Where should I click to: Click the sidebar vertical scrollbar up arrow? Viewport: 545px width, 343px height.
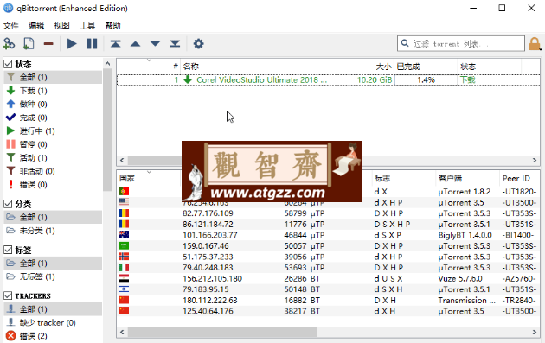coord(108,64)
